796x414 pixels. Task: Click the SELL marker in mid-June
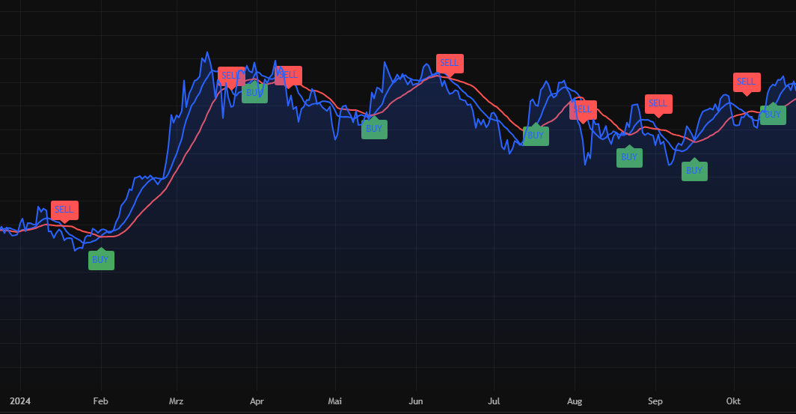pyautogui.click(x=450, y=64)
